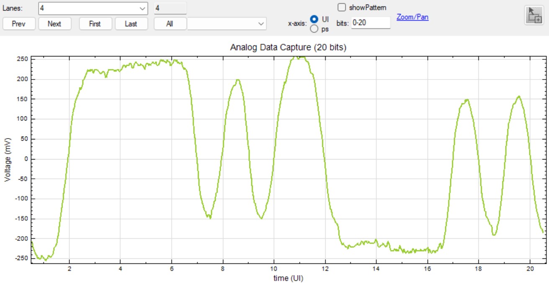The image size is (549, 283).
Task: Click the Analog Data Capture plot title
Action: tap(288, 48)
